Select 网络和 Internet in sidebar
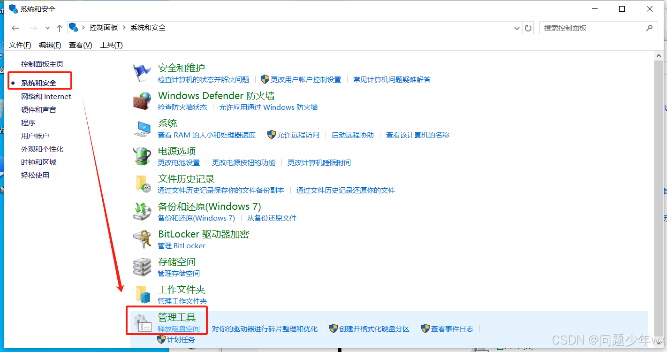This screenshot has height=352, width=667. (x=46, y=97)
